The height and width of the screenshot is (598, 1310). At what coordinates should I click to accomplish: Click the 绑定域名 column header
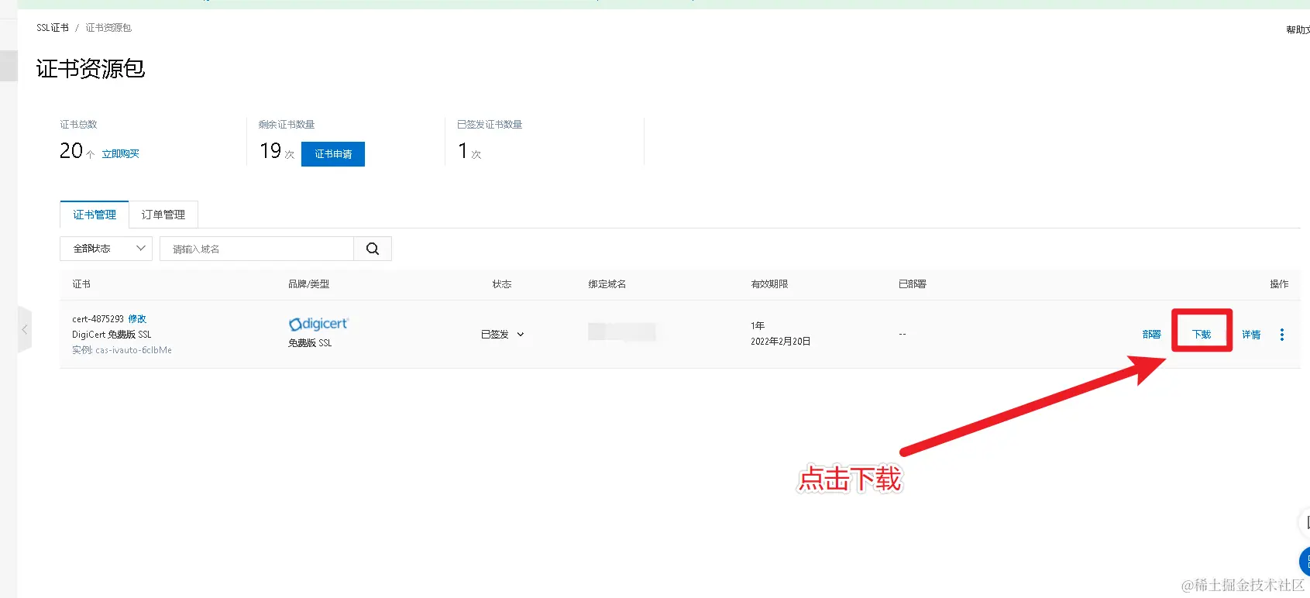[x=607, y=284]
